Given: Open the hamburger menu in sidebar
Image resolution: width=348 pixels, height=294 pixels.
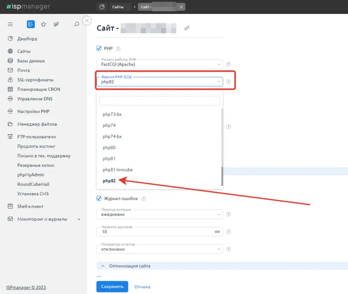Looking at the screenshot, I should (x=10, y=24).
